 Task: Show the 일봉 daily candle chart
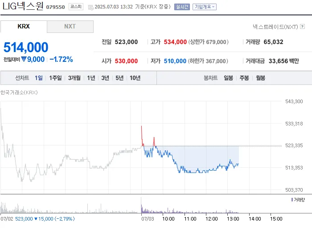(228, 78)
